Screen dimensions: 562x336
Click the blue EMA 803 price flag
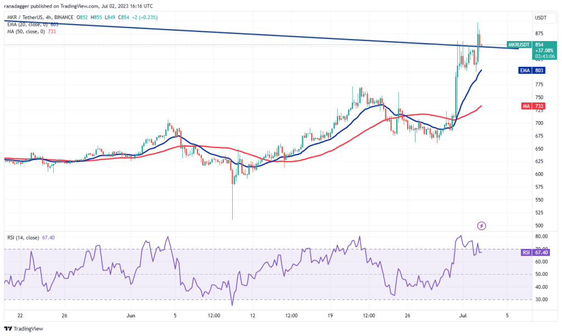pyautogui.click(x=531, y=70)
